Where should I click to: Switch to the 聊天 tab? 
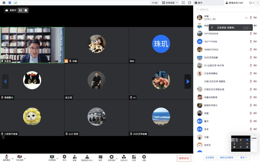pos(200,3)
